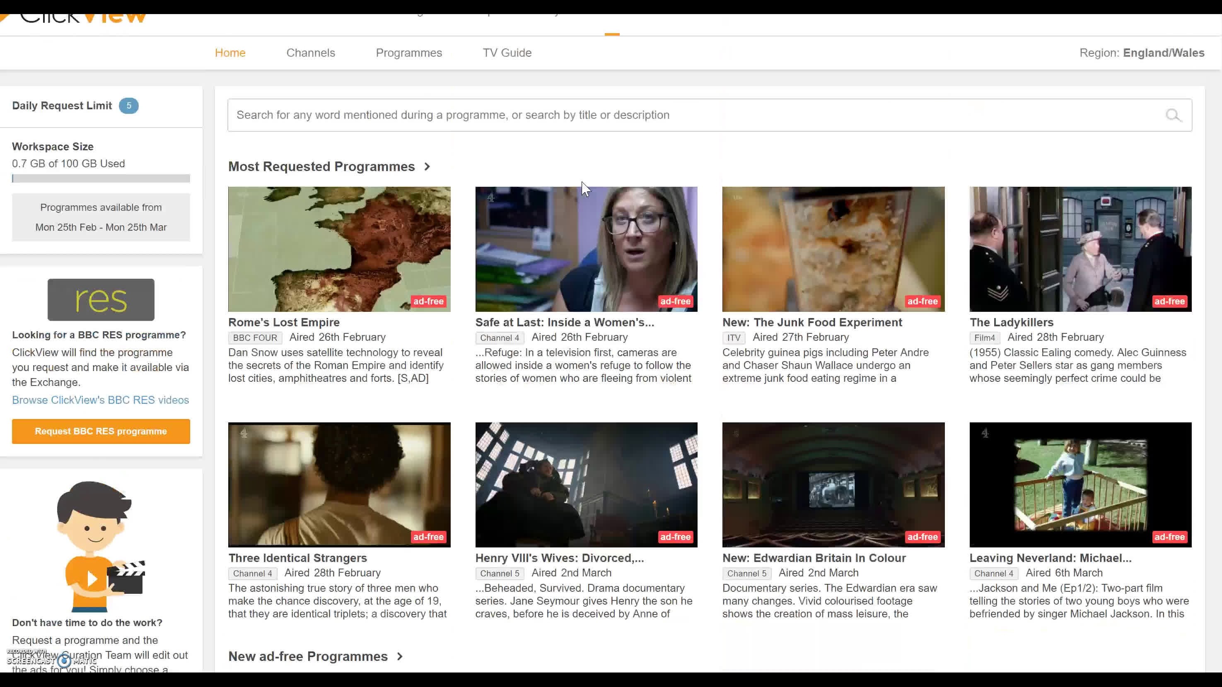Click the Channel 5 tag under Edwardian Britain
This screenshot has height=687, width=1222.
point(747,574)
